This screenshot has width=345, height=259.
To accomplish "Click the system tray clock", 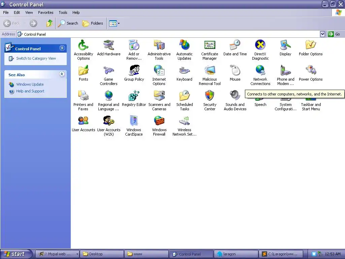I will [x=333, y=254].
